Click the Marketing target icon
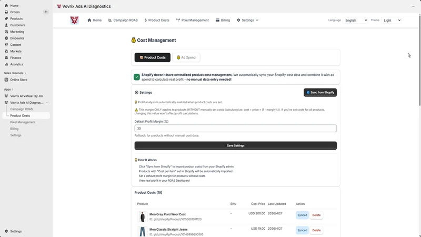 click(x=6, y=32)
